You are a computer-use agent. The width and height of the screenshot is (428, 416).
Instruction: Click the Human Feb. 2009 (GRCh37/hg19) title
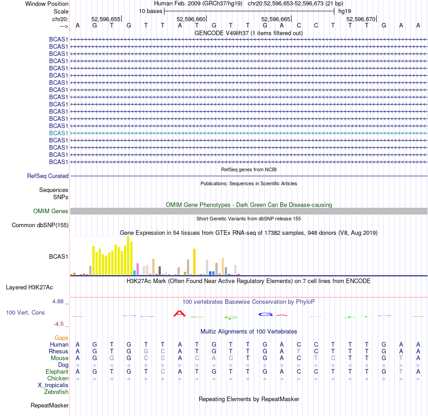click(x=198, y=4)
